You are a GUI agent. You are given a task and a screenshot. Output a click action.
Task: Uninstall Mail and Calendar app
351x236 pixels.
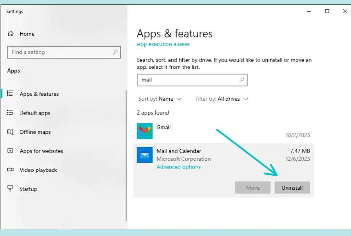[292, 188]
